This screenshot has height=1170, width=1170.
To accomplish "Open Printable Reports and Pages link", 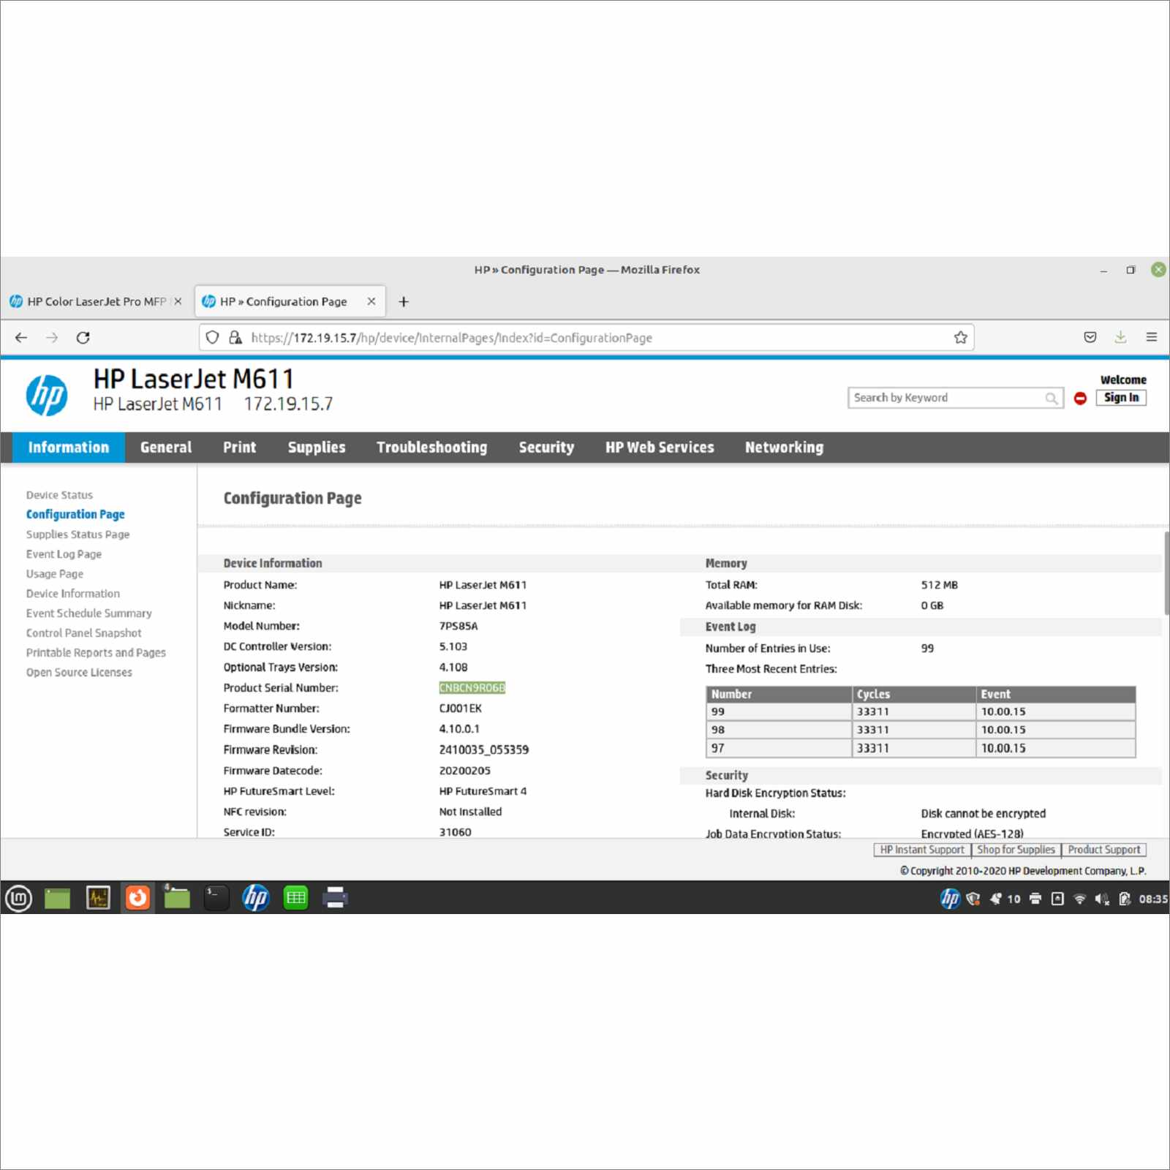I will (x=96, y=653).
